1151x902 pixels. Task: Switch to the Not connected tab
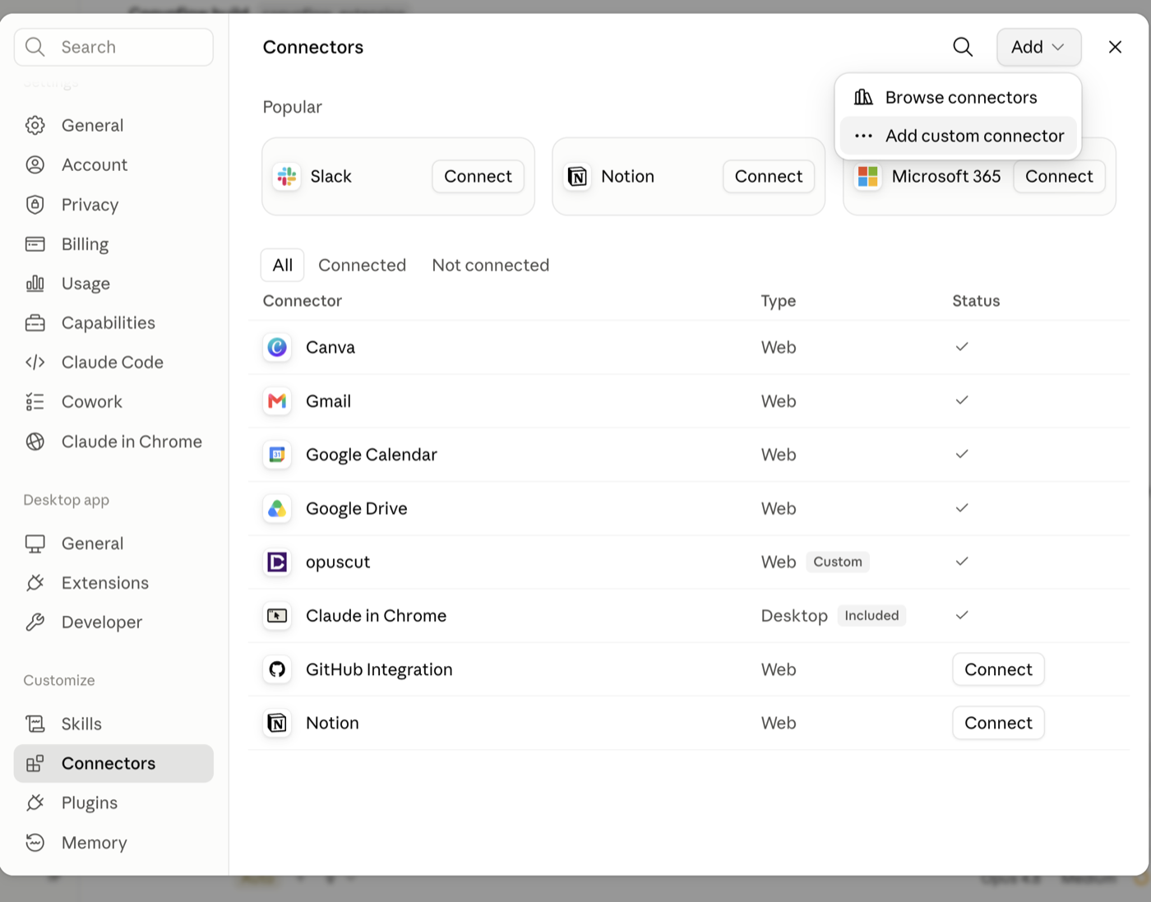(x=491, y=265)
